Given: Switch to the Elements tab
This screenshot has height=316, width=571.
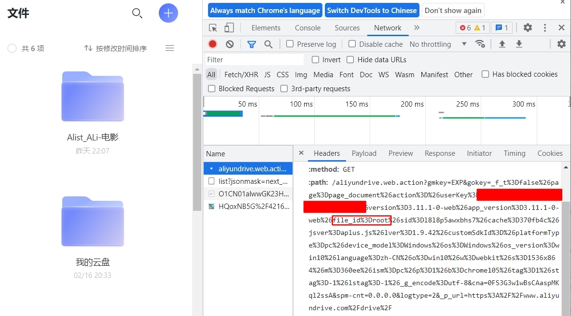Looking at the screenshot, I should click(x=266, y=27).
